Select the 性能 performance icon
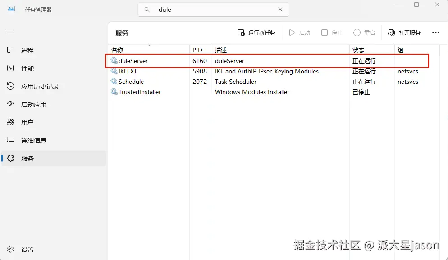Viewport: 448px width, 260px height. [x=10, y=68]
